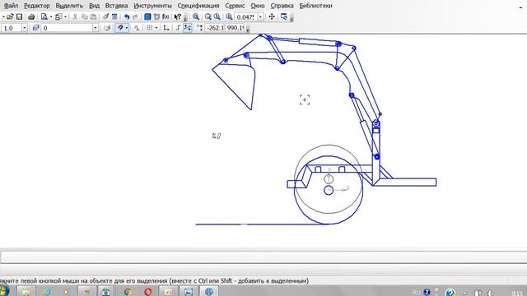Activate context help cursor question icon

pyautogui.click(x=178, y=16)
